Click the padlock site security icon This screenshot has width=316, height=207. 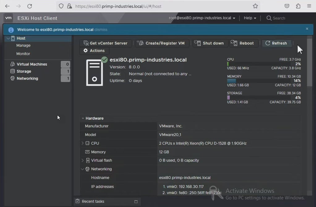pos(70,6)
